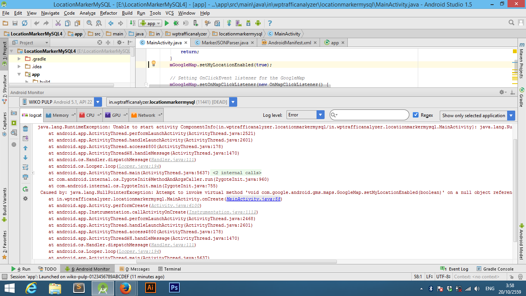Click Up the stack trace arrow icon
Viewport: 526px width, 296px height.
pos(25,148)
